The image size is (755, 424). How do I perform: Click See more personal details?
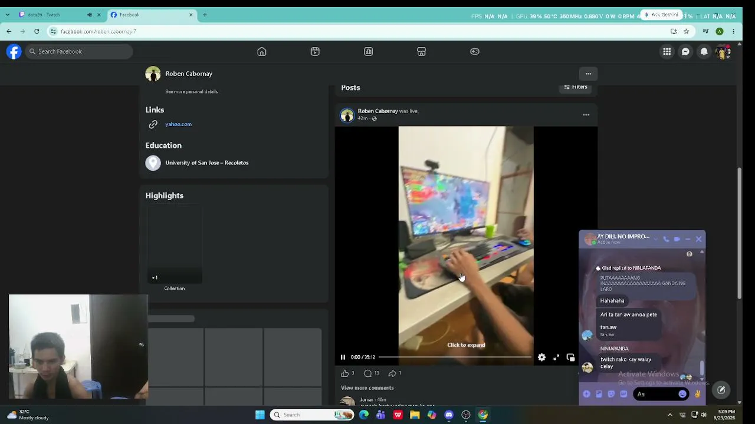(192, 92)
